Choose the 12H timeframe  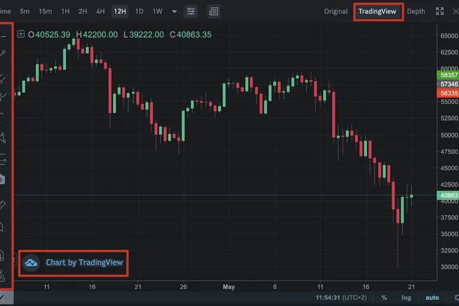coord(120,11)
